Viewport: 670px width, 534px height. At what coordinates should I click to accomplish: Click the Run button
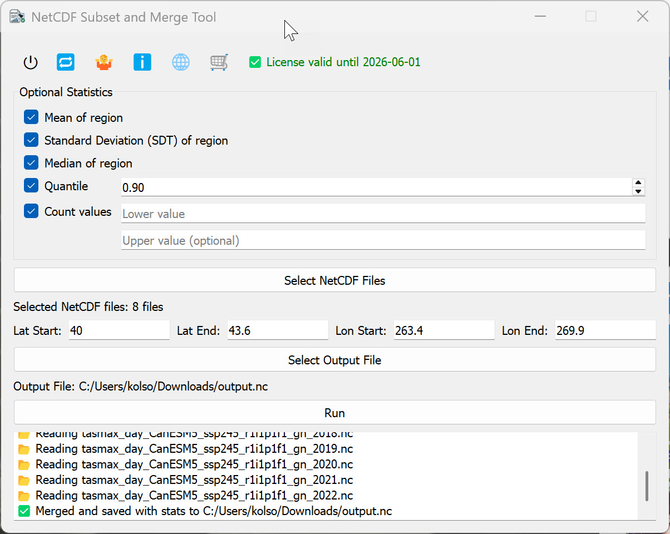point(334,413)
